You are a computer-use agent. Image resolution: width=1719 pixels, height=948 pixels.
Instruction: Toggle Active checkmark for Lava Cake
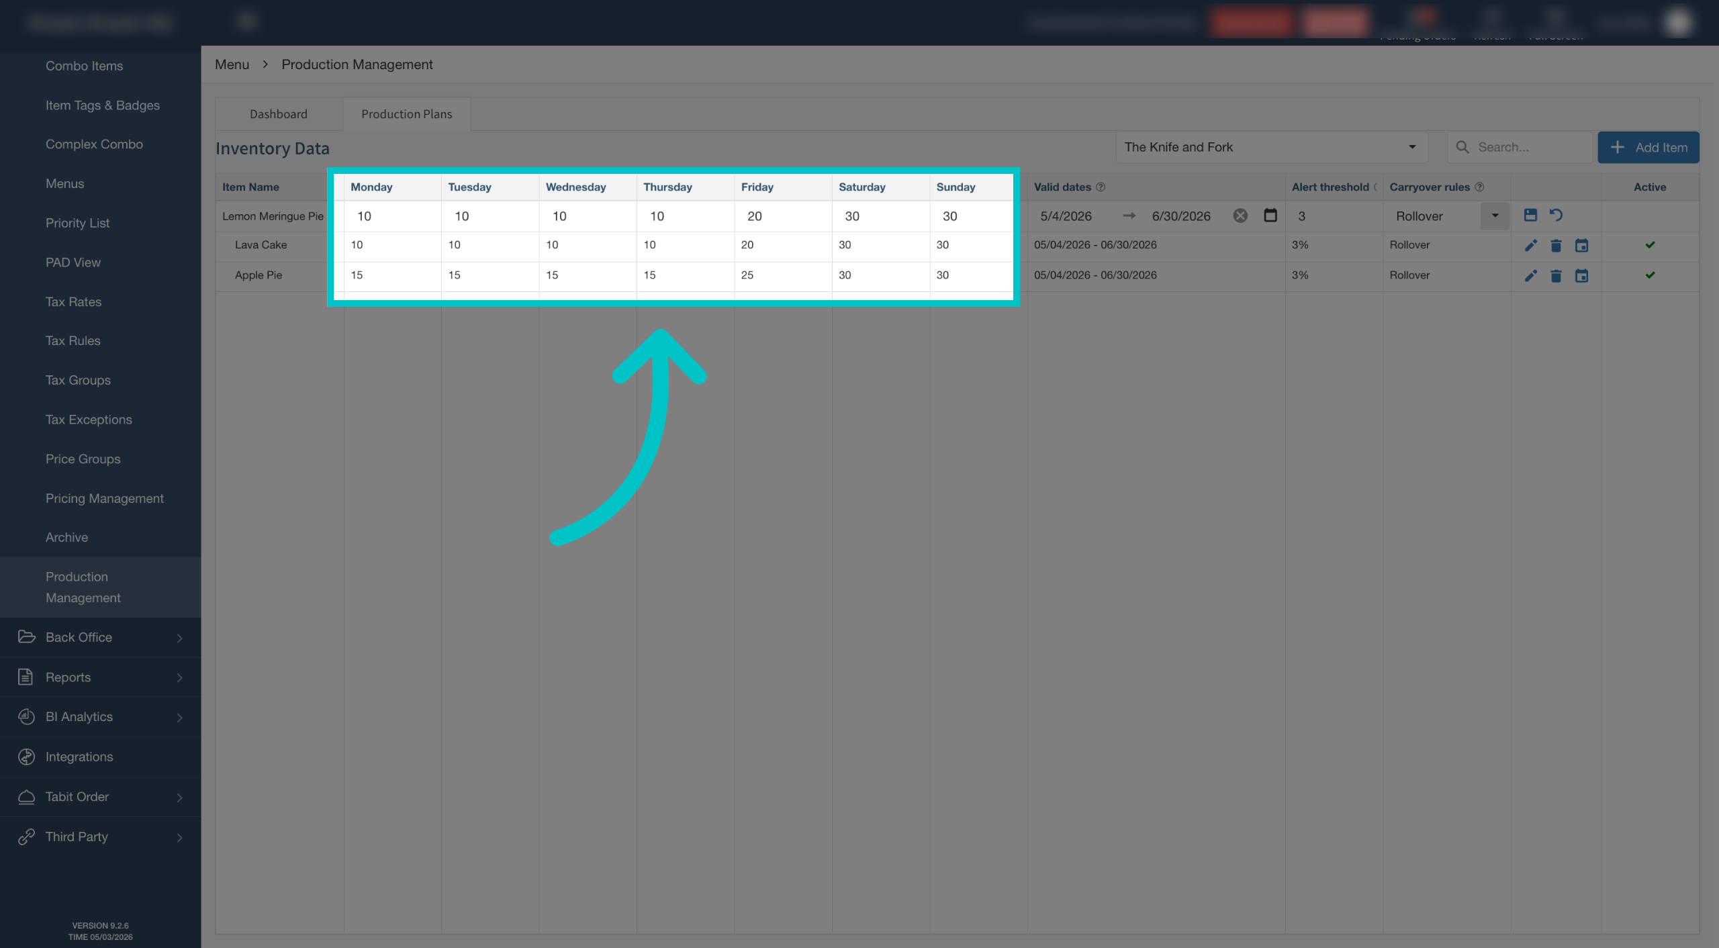[x=1650, y=245]
